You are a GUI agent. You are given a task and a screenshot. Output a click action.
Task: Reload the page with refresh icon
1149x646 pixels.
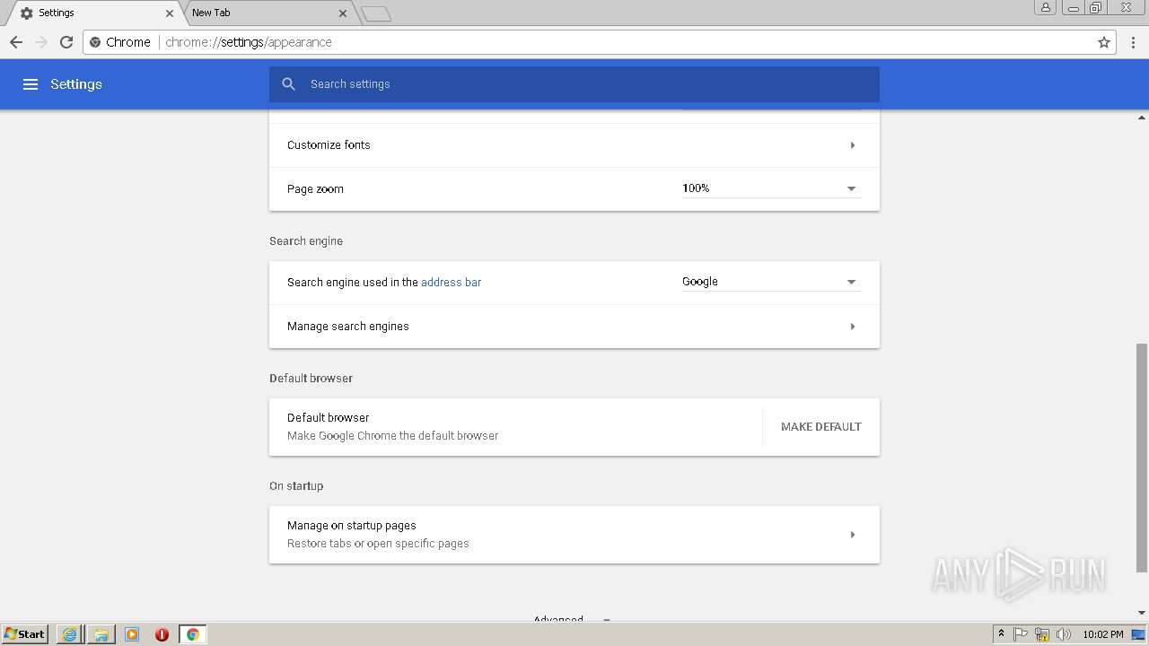[x=66, y=42]
